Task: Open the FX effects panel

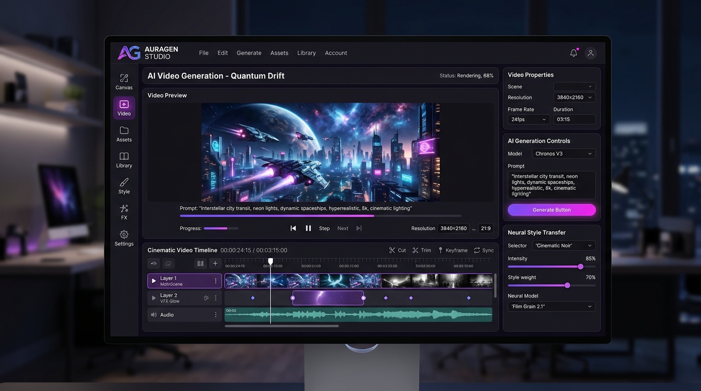Action: coord(124,212)
